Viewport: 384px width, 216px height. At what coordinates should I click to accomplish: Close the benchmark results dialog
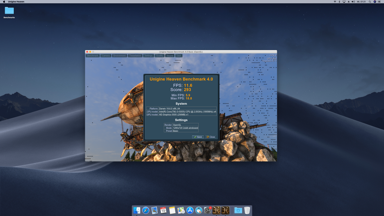click(211, 137)
